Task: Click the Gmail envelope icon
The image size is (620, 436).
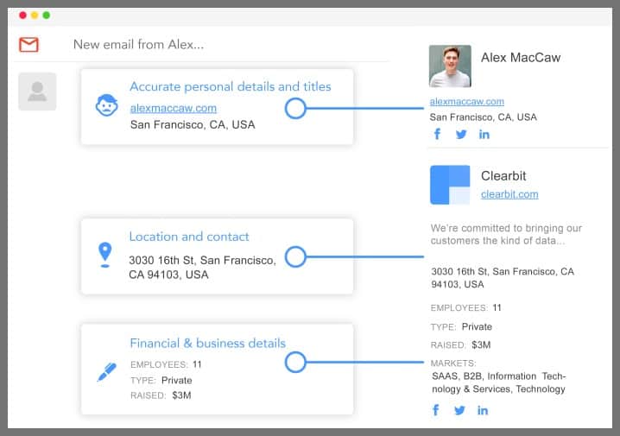Action: [28, 44]
